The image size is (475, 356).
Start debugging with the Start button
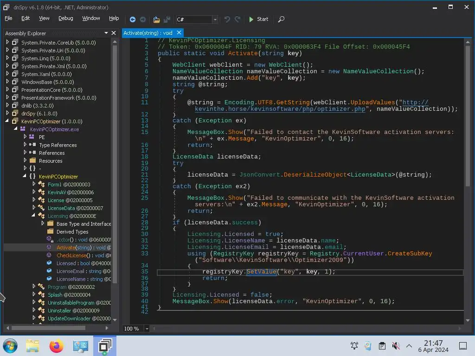click(258, 19)
